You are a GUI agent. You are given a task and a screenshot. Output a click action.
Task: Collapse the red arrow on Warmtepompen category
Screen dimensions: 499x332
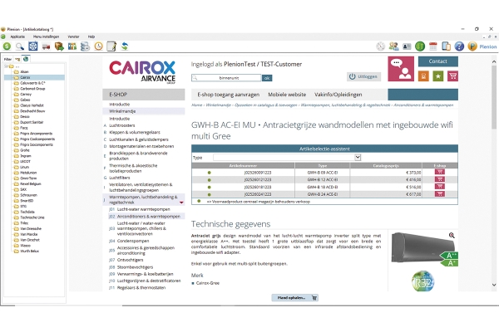[181, 203]
